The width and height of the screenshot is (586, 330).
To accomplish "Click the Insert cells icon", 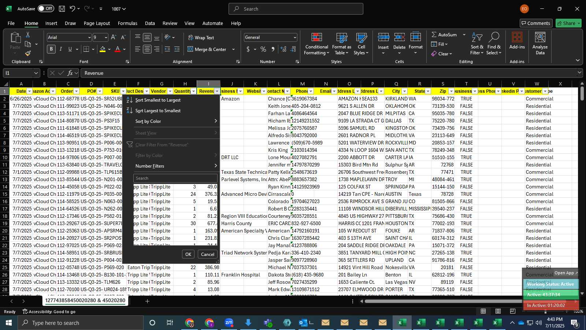I will 383,38.
